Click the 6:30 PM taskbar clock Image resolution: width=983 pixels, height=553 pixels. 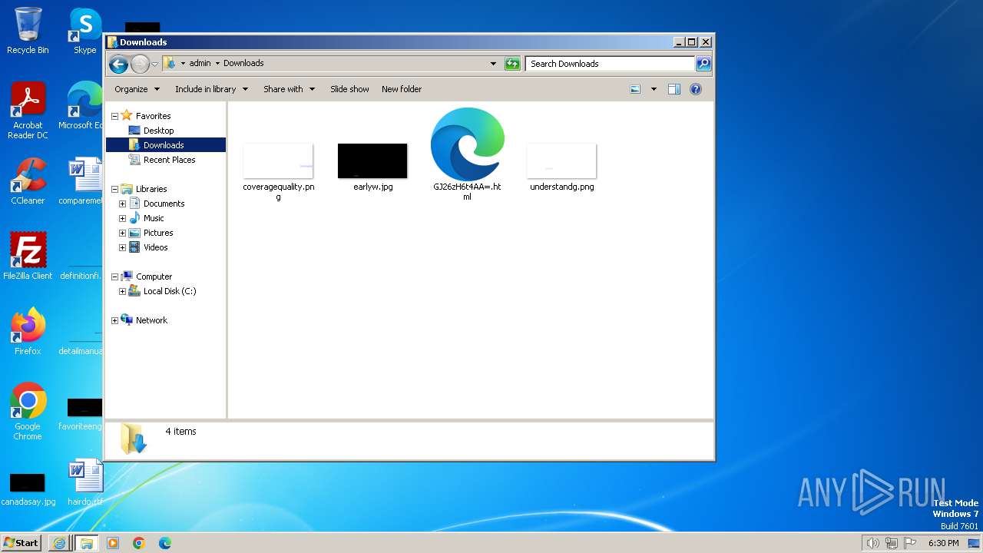point(943,543)
